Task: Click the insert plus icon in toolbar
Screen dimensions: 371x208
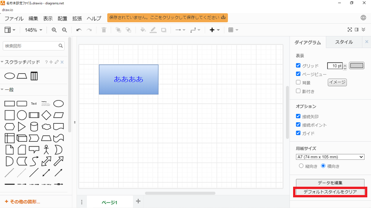Action: (212, 30)
